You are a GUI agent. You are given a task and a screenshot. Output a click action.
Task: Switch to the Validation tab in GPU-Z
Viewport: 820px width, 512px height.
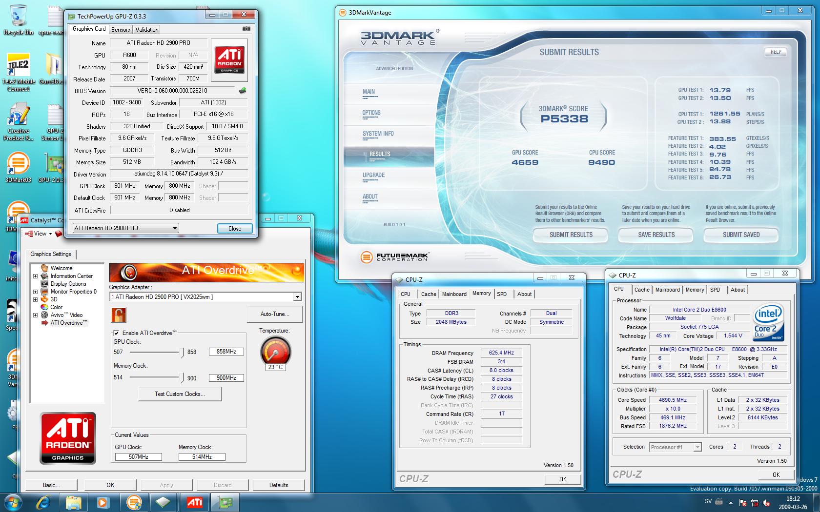point(147,30)
